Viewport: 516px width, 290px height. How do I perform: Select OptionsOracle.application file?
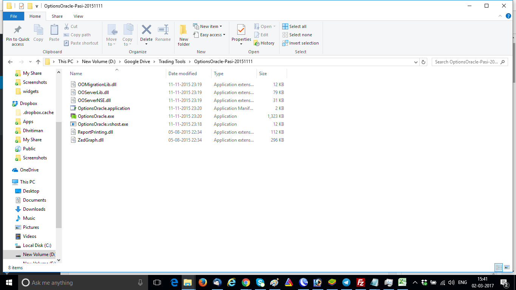(x=104, y=108)
